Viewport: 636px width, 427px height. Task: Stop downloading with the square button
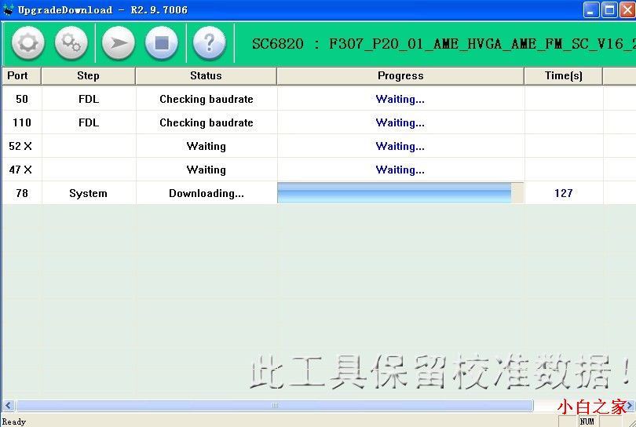162,43
